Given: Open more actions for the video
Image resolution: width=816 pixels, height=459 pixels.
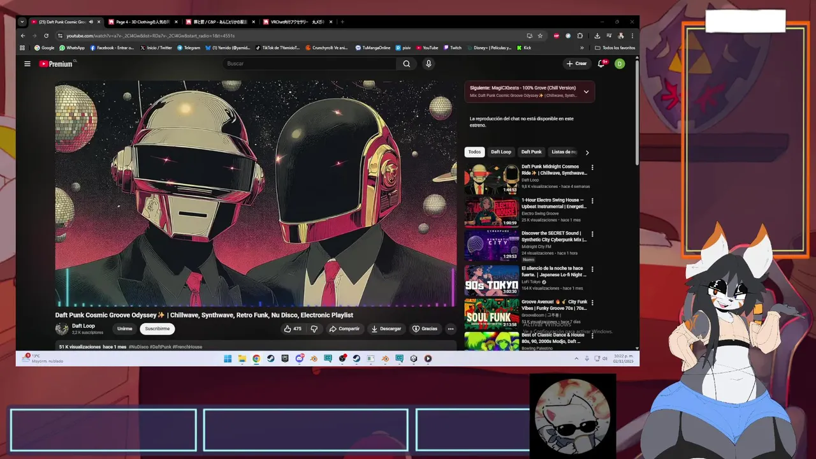Looking at the screenshot, I should point(451,329).
